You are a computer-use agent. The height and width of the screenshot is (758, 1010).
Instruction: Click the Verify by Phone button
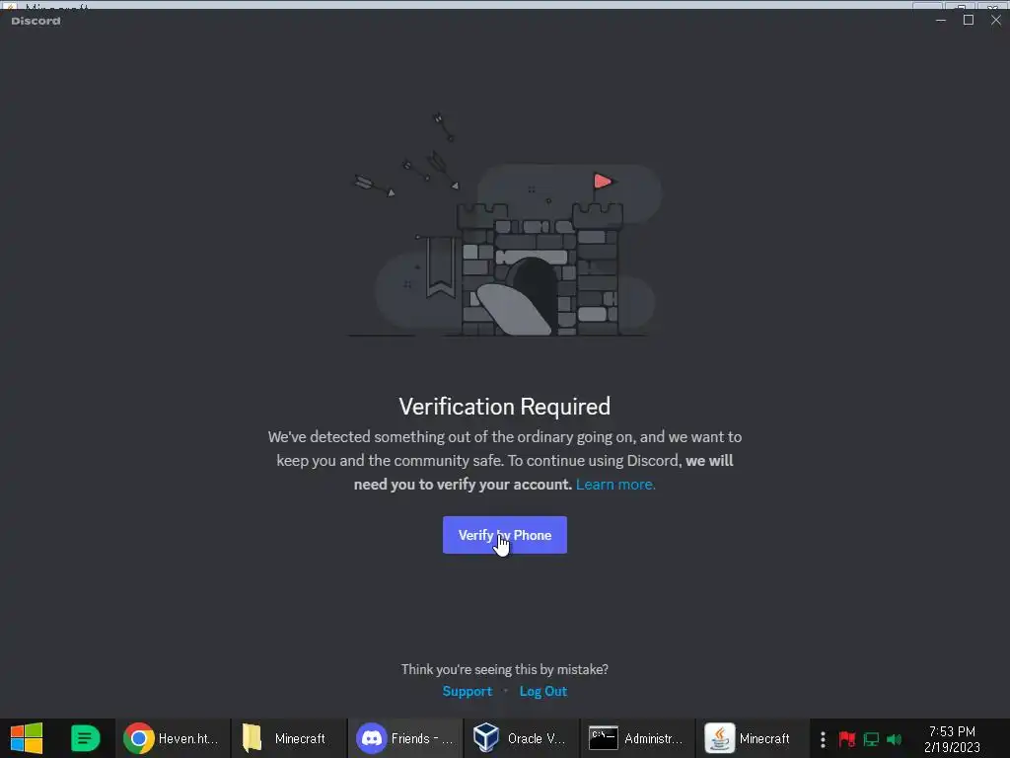(504, 535)
